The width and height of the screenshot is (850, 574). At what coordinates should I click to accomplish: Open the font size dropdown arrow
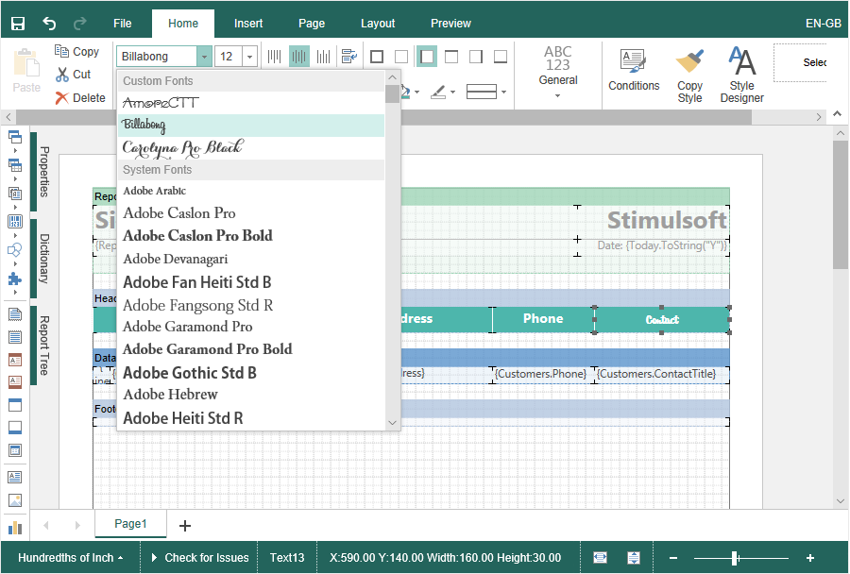click(x=249, y=57)
